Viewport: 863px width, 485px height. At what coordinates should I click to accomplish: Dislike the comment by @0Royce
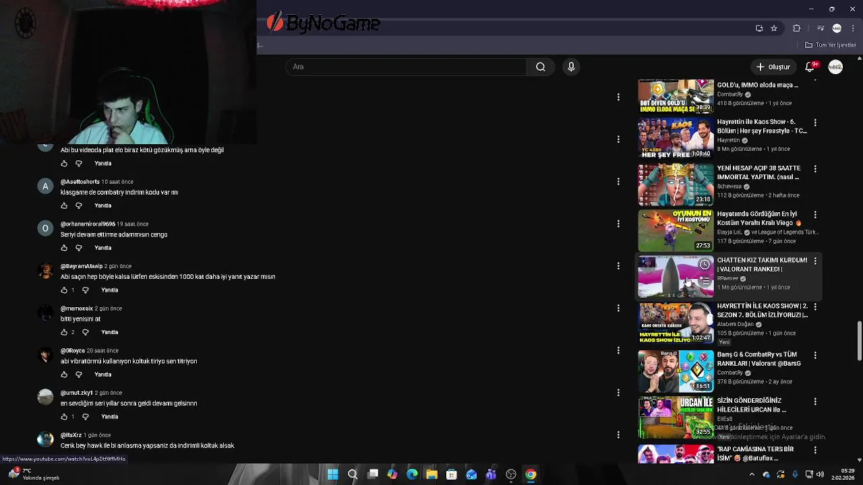[79, 375]
